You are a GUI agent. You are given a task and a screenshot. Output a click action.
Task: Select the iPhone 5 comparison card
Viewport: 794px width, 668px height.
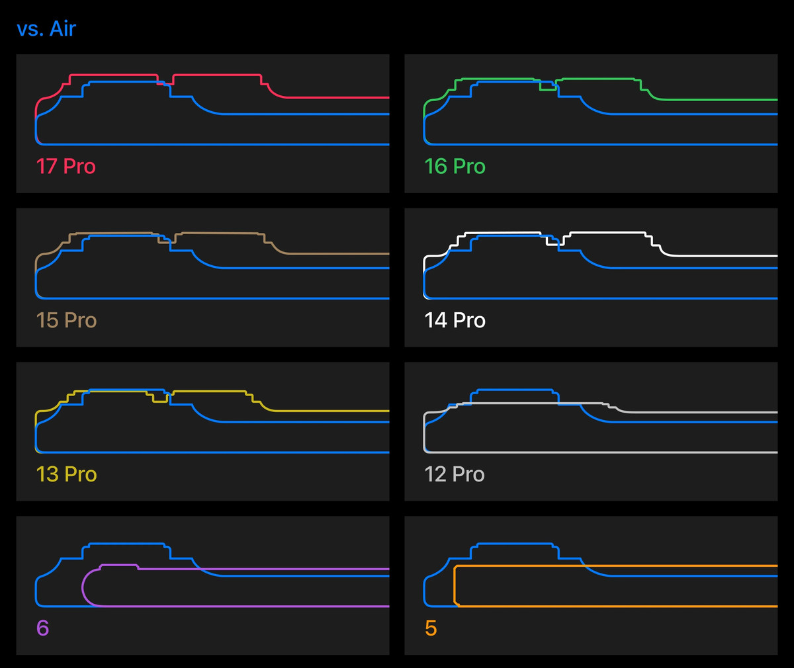591,586
